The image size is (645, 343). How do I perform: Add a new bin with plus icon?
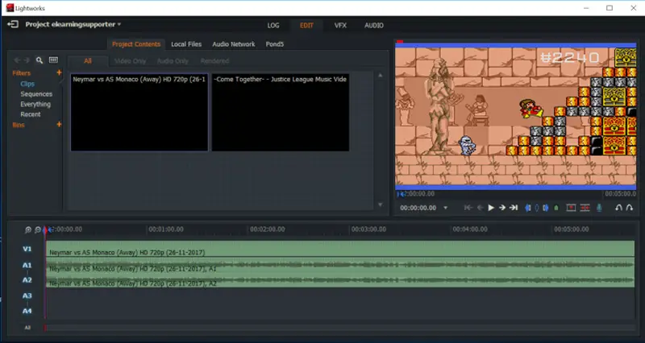point(59,125)
